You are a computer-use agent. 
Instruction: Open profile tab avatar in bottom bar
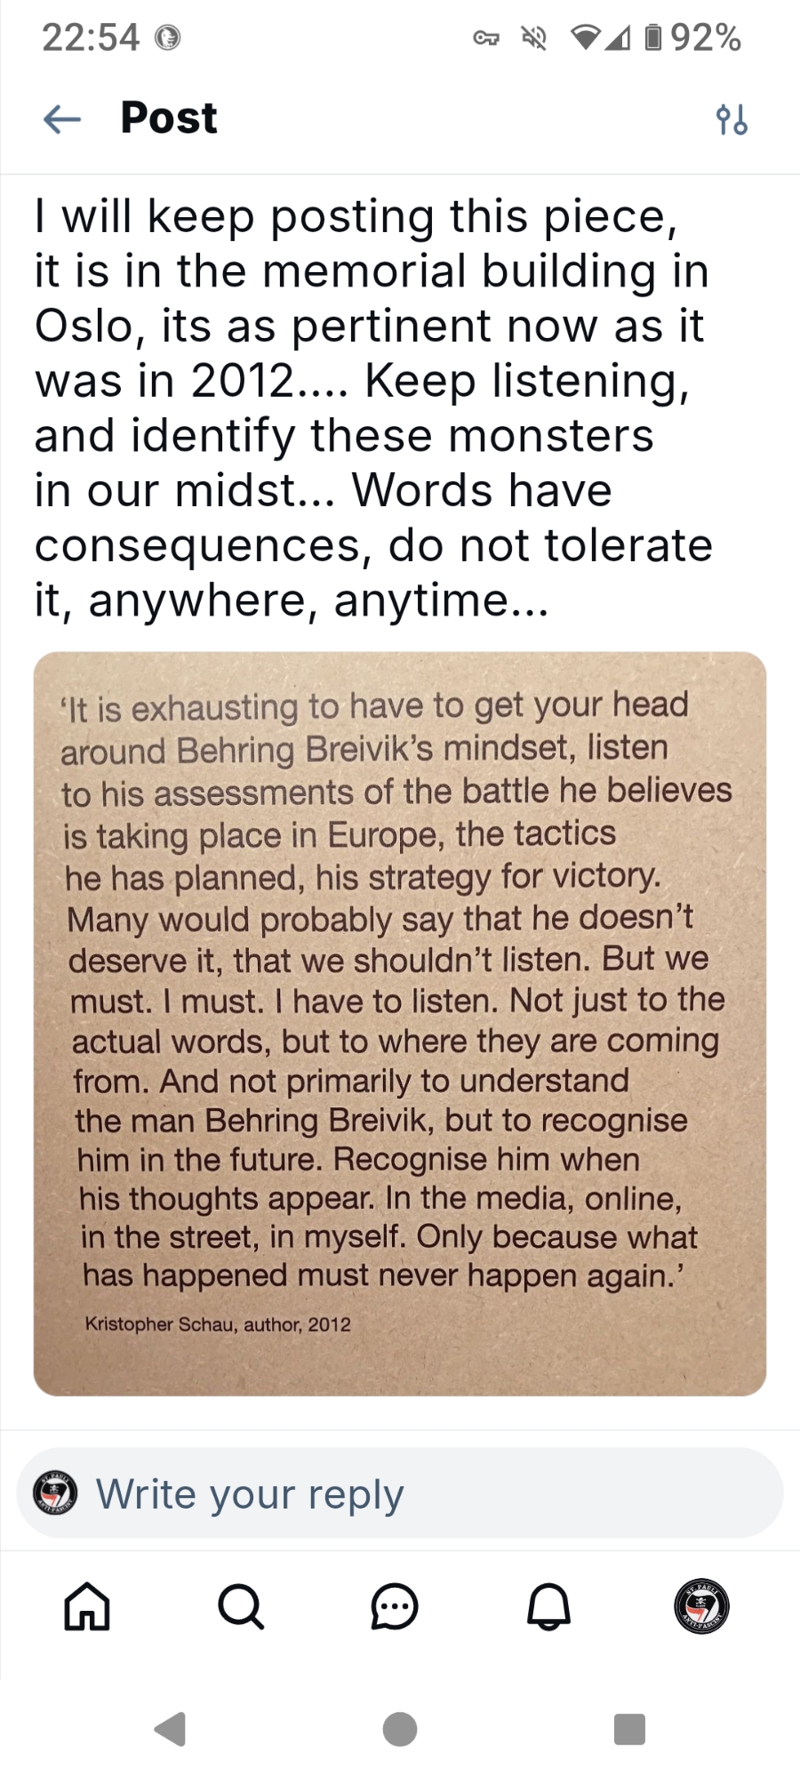(701, 1606)
